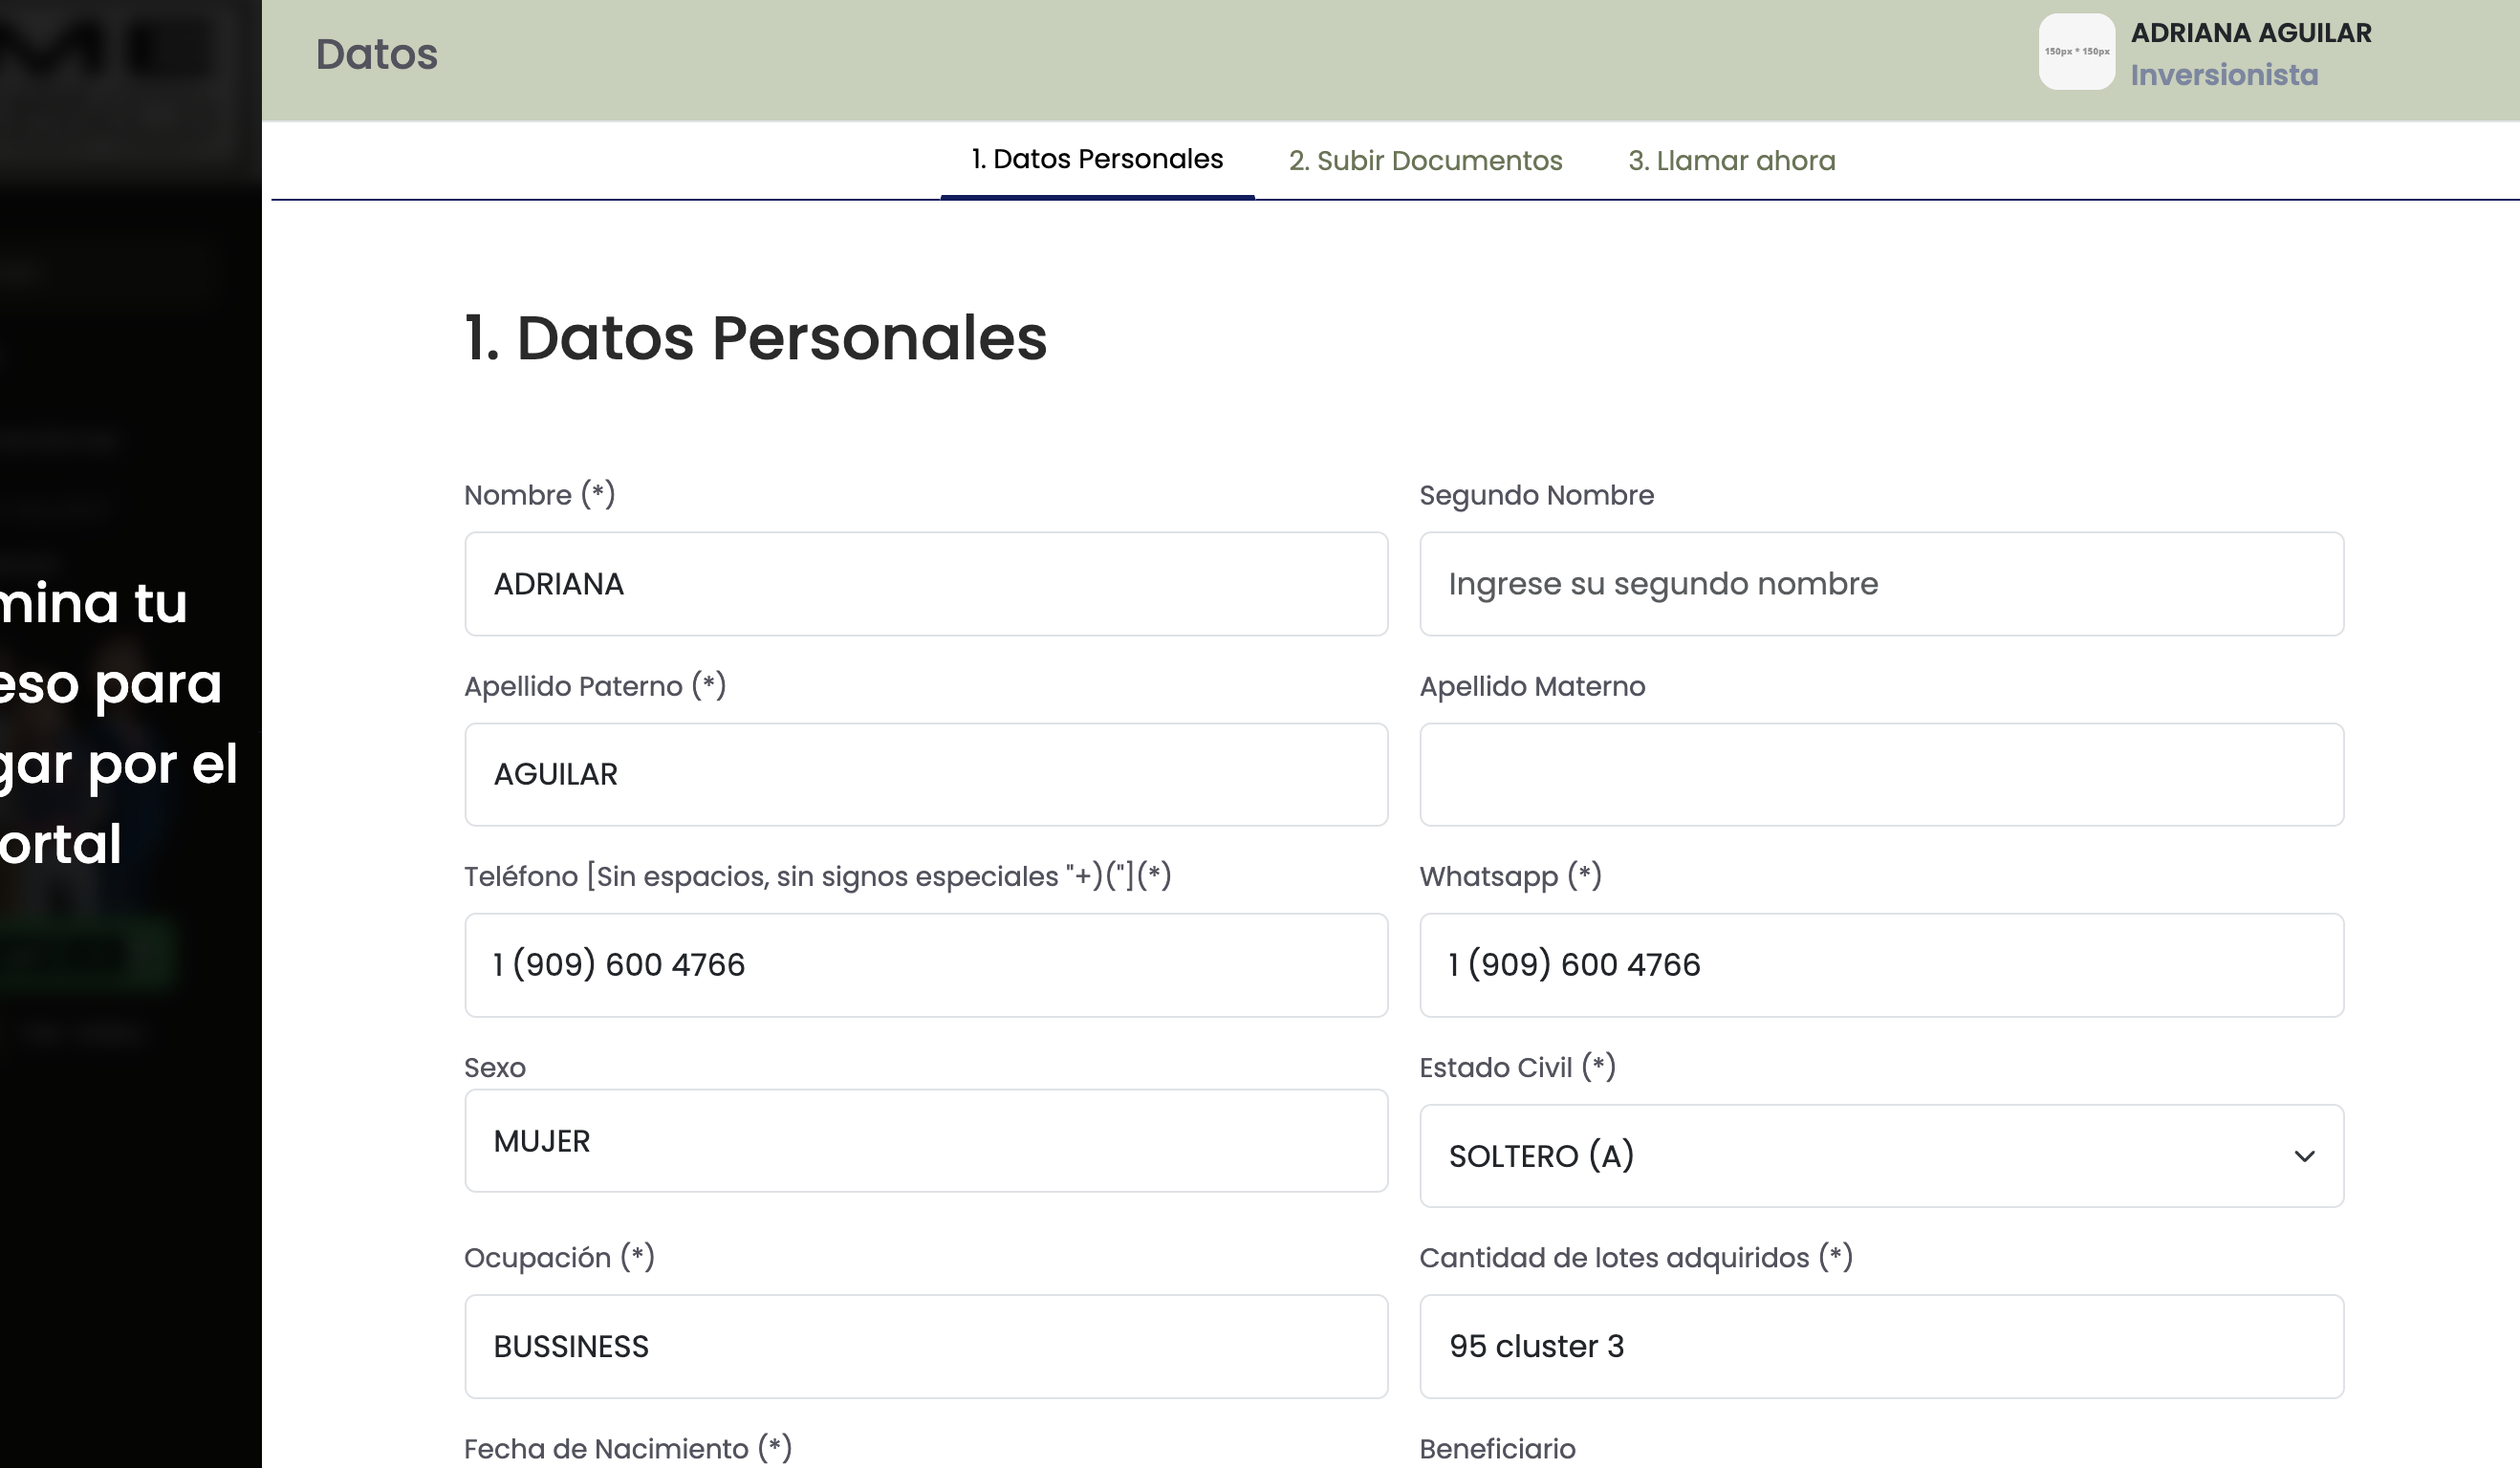Click the Ocupación field showing BUSSINESS

[x=925, y=1347]
